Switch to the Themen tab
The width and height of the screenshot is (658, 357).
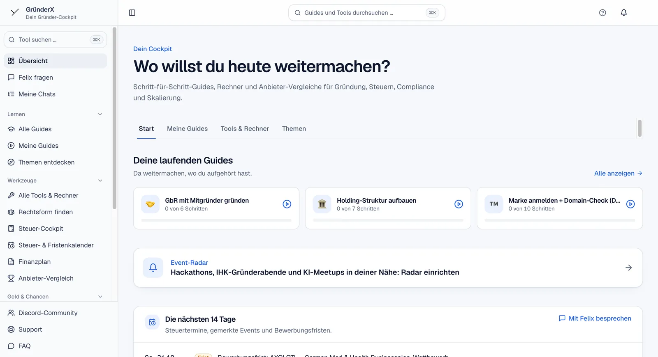pos(294,128)
